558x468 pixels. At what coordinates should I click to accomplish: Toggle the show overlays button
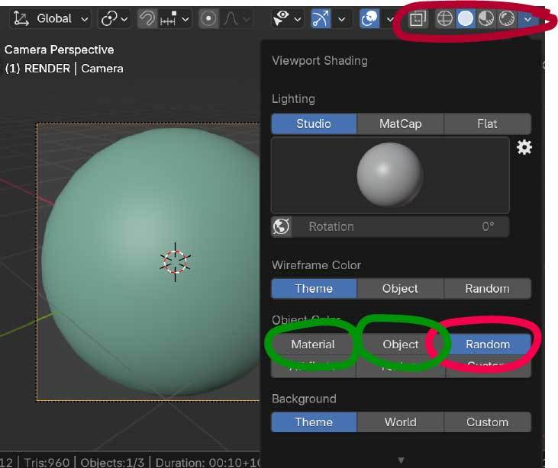[369, 18]
